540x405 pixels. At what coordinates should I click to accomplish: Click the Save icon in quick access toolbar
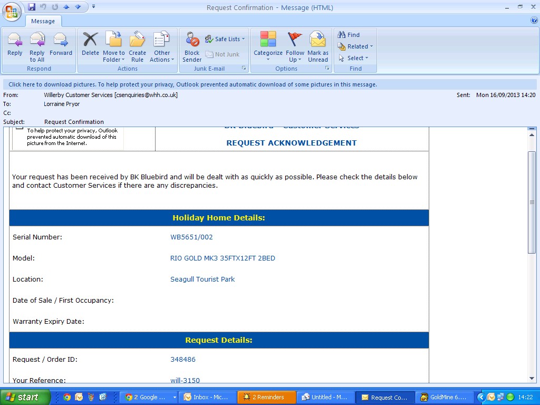(x=32, y=7)
